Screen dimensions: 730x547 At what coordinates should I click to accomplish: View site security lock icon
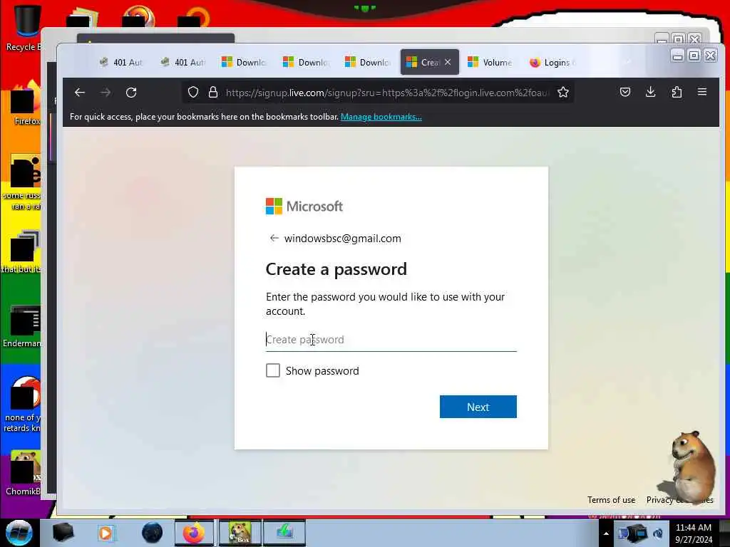pos(213,92)
